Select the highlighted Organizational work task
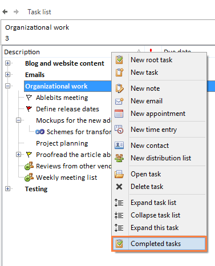The height and width of the screenshot is (266, 215). [56, 86]
